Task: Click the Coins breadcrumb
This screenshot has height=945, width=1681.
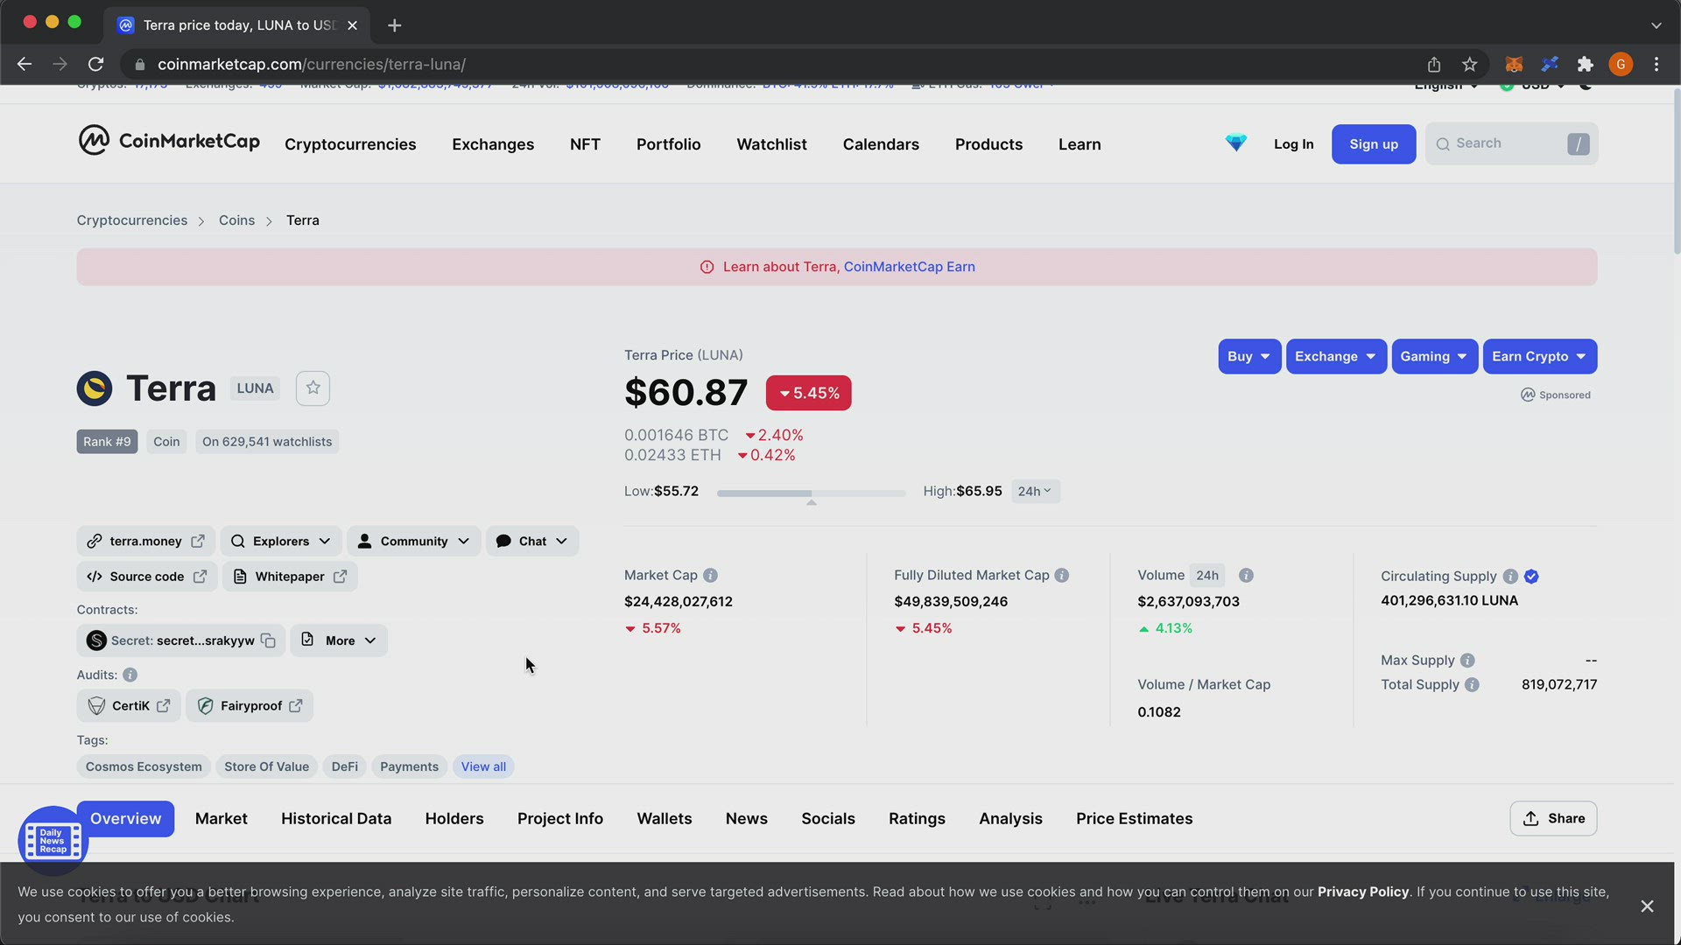Action: pos(236,220)
